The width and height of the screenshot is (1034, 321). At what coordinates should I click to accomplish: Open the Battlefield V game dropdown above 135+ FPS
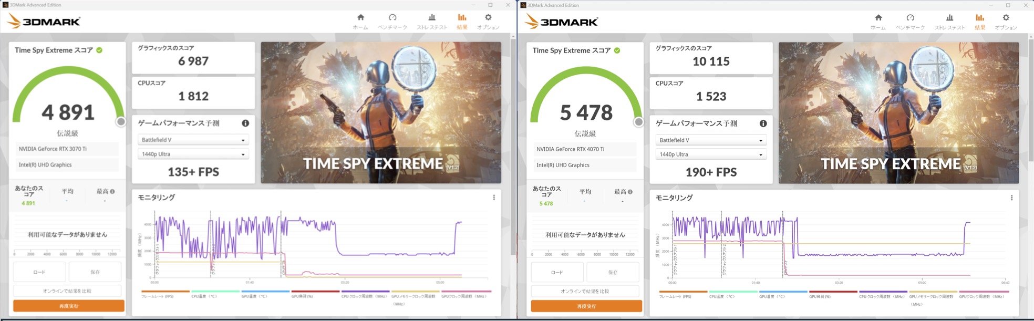click(x=193, y=140)
